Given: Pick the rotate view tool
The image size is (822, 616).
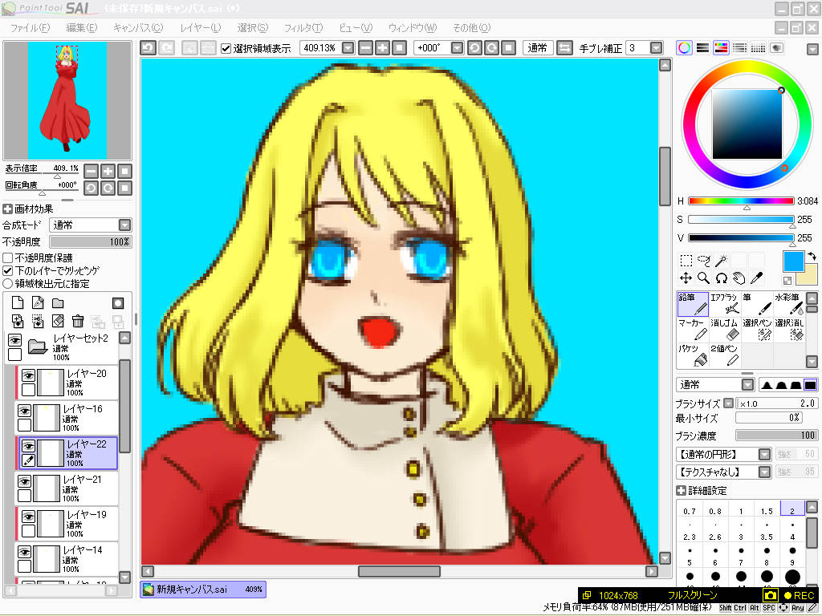Looking at the screenshot, I should click(x=722, y=278).
